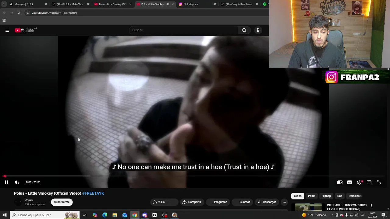Click the Polus channel avatar
Viewport: 390px width, 219px height.
[18, 202]
